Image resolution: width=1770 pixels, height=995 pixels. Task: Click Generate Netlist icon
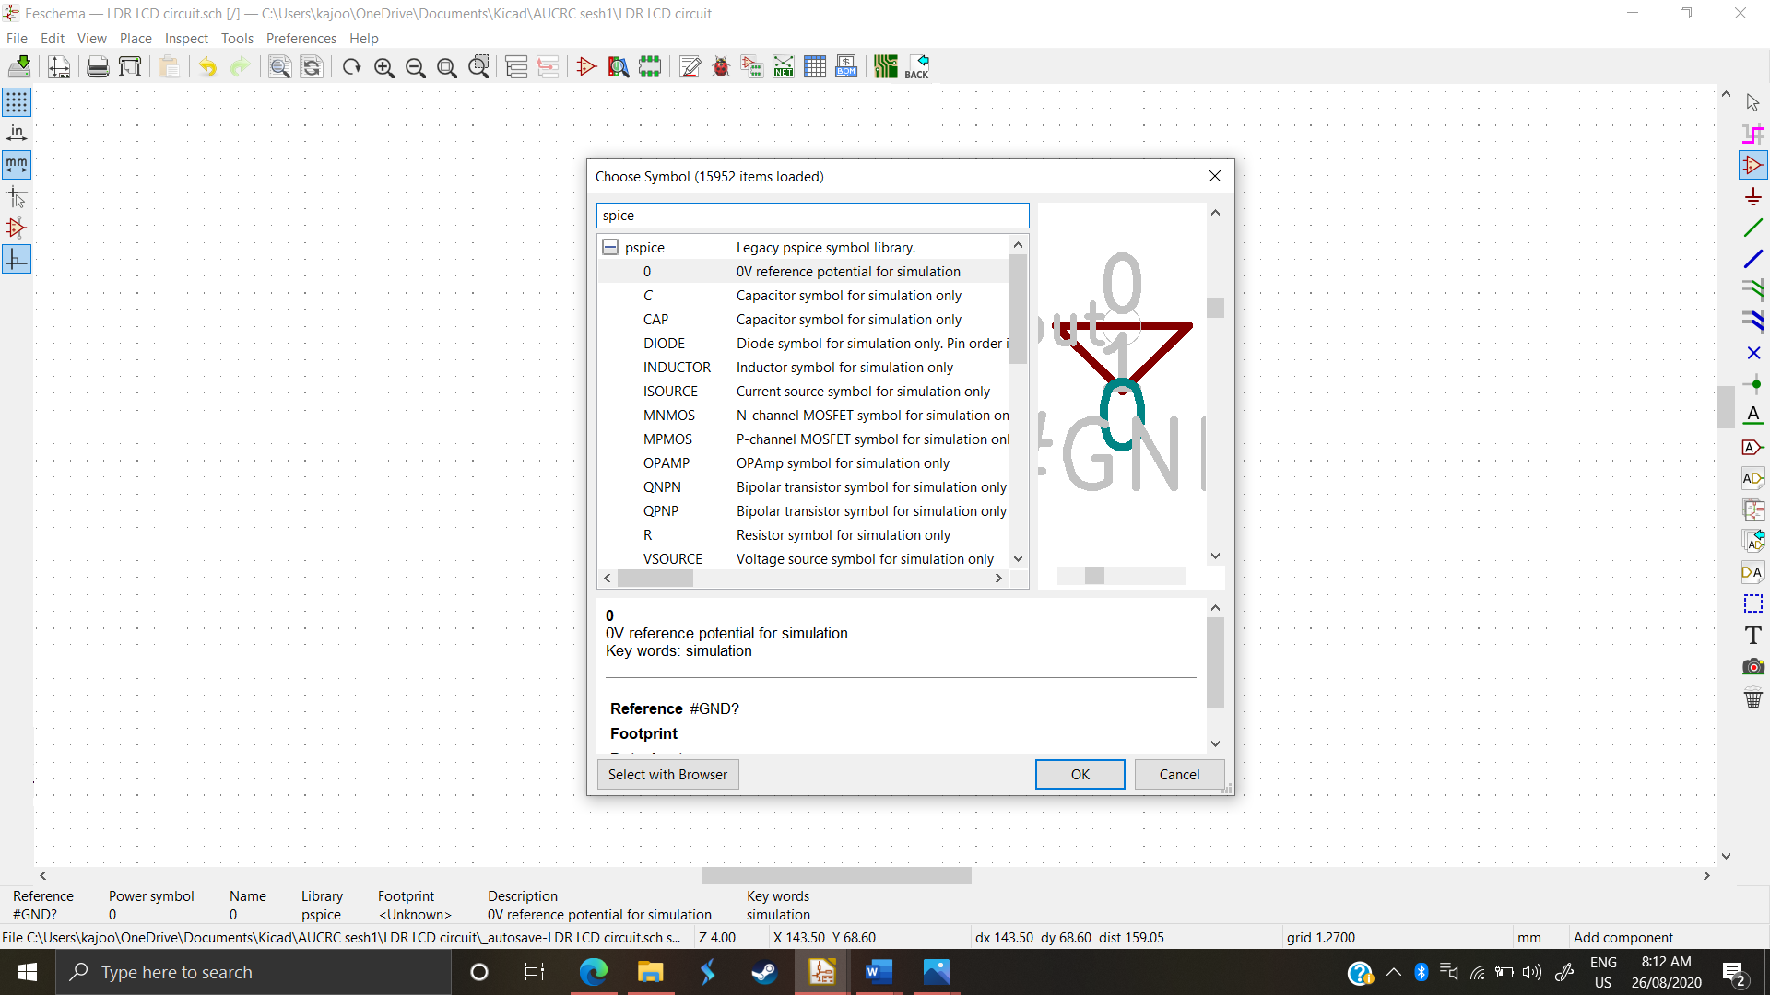[784, 66]
